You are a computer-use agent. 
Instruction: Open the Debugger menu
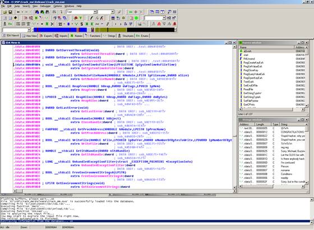(45, 6)
